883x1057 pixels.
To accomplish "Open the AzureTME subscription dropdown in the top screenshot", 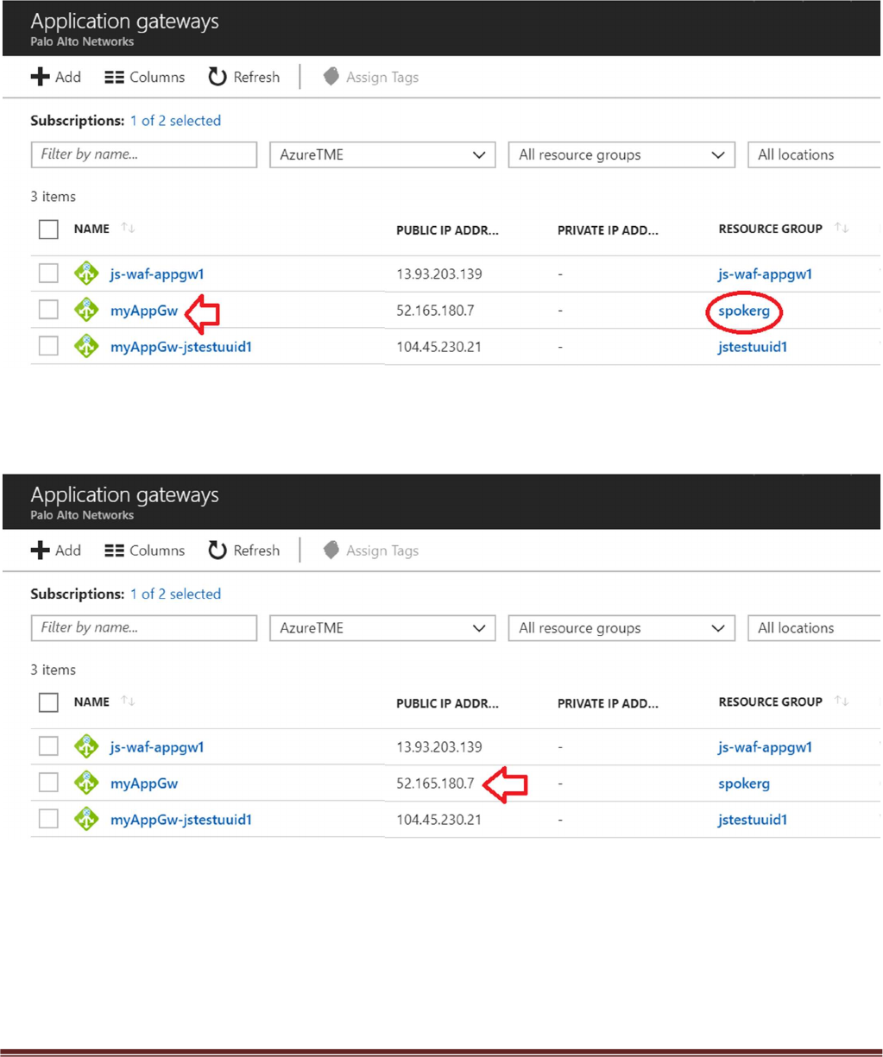I will click(382, 155).
